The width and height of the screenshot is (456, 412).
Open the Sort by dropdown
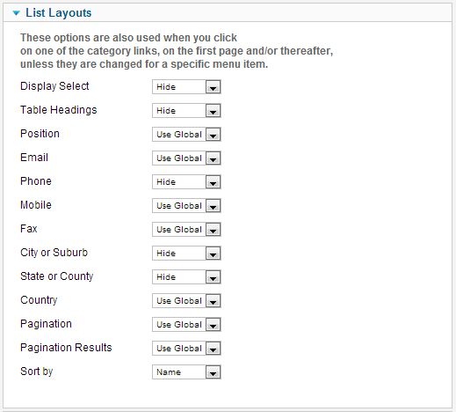coord(186,372)
